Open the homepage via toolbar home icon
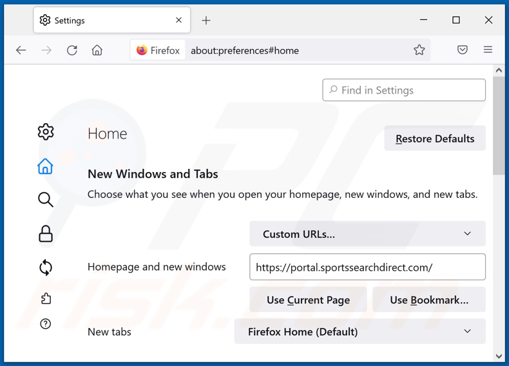Screen dimensions: 509x366 point(97,50)
